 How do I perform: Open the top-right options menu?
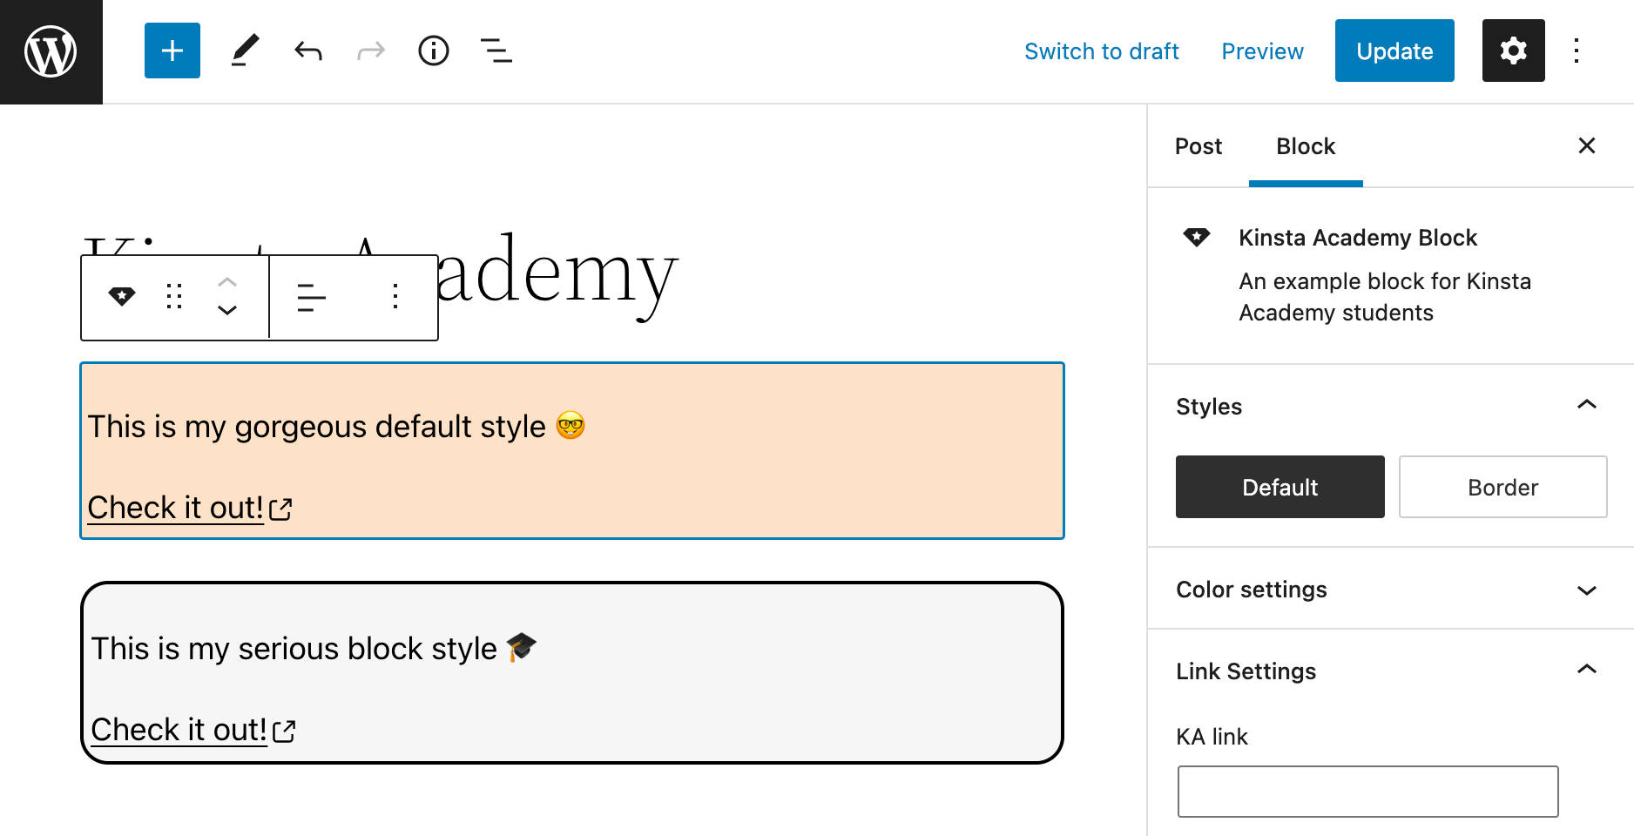tap(1577, 51)
